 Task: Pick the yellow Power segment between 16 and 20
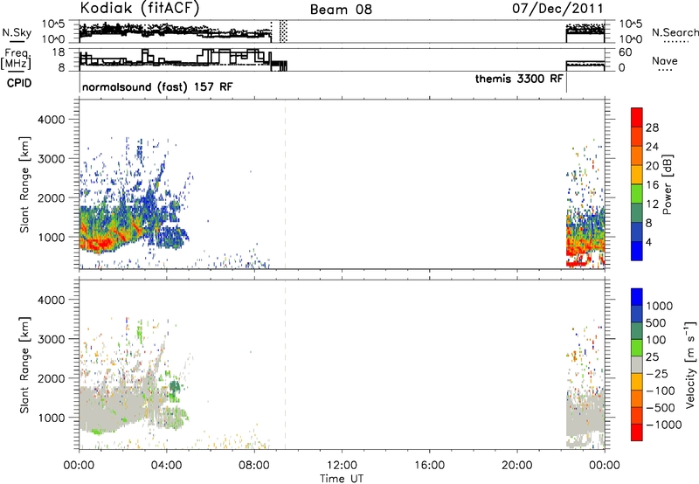[637, 175]
